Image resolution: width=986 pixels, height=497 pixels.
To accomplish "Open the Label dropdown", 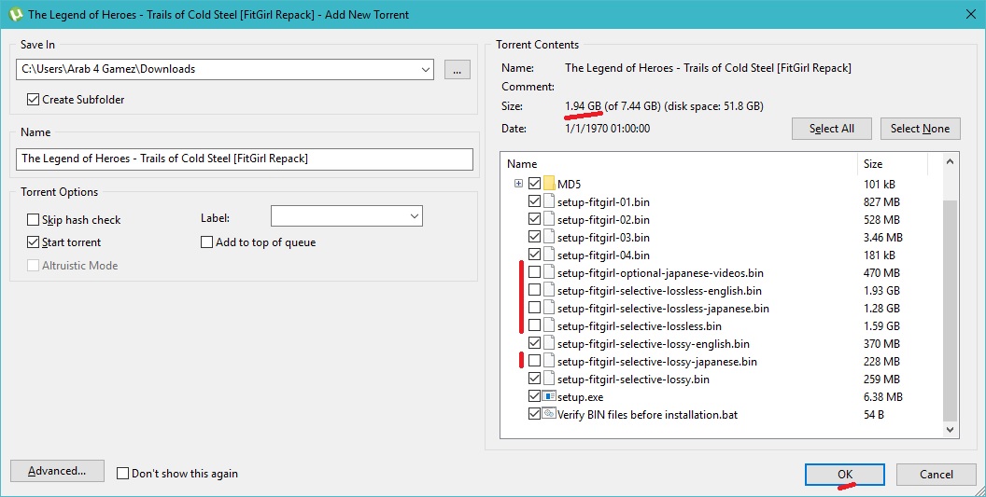I will [x=415, y=216].
